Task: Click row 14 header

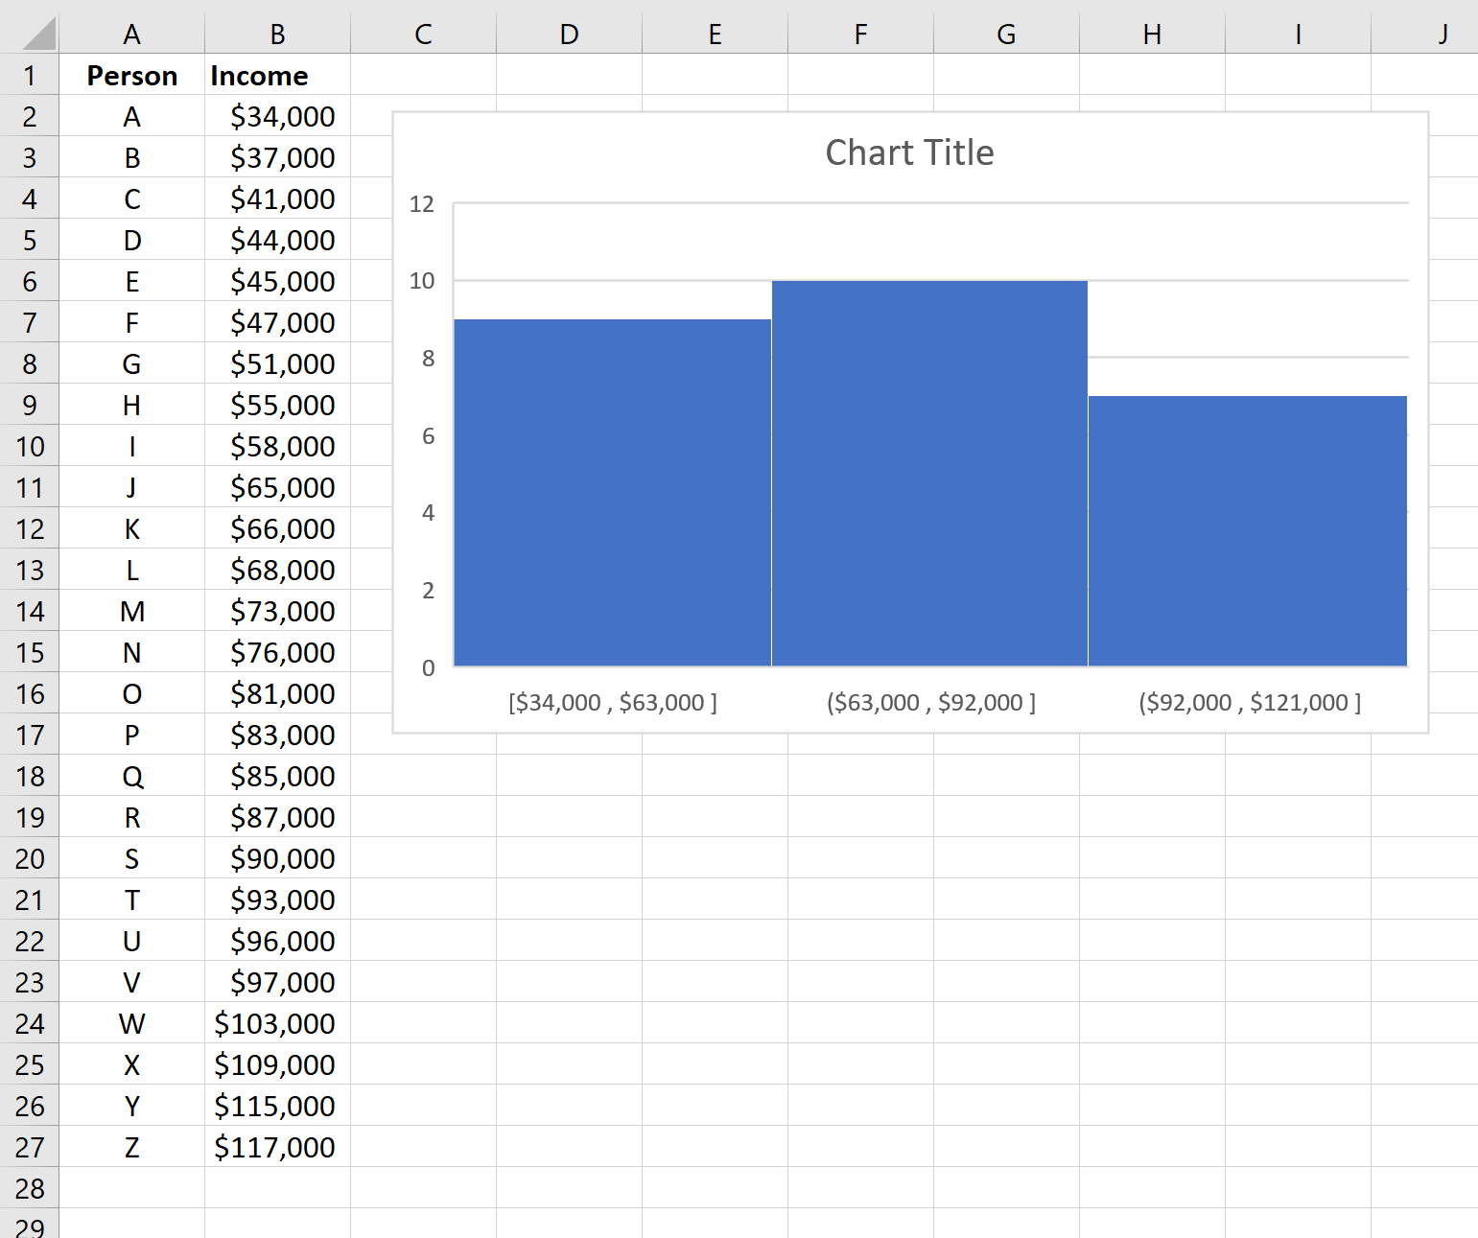Action: (29, 611)
